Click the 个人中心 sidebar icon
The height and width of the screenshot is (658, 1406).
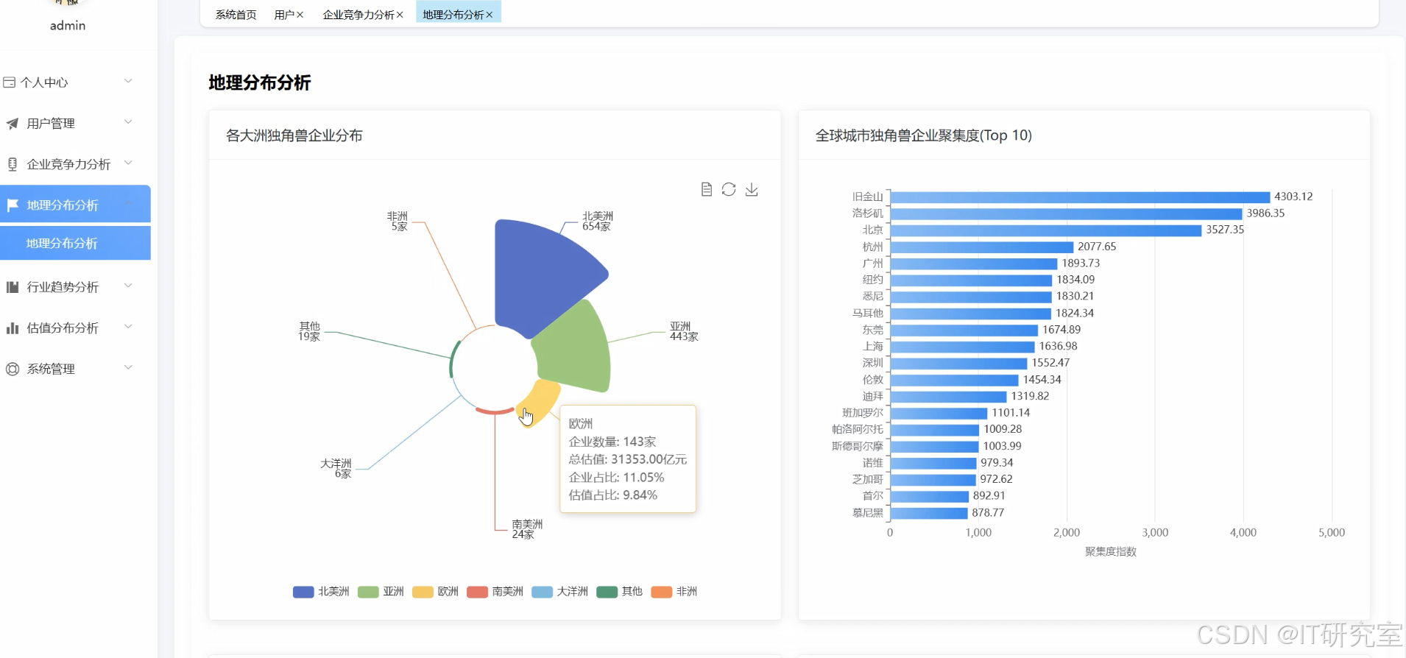pyautogui.click(x=10, y=82)
